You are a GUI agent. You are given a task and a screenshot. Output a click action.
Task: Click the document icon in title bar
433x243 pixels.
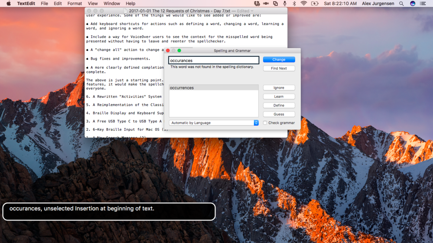tap(125, 11)
